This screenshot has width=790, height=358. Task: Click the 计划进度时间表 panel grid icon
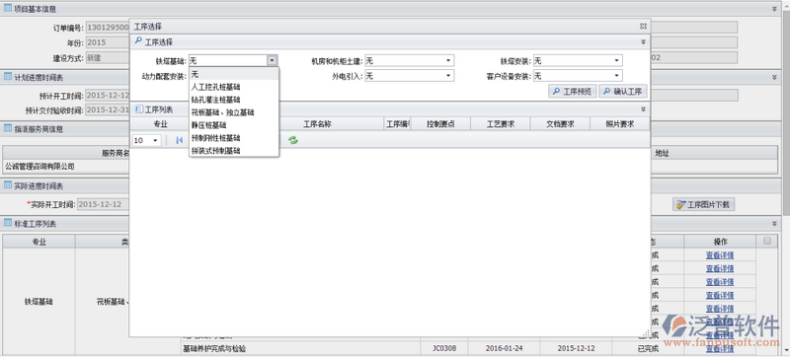click(x=8, y=77)
